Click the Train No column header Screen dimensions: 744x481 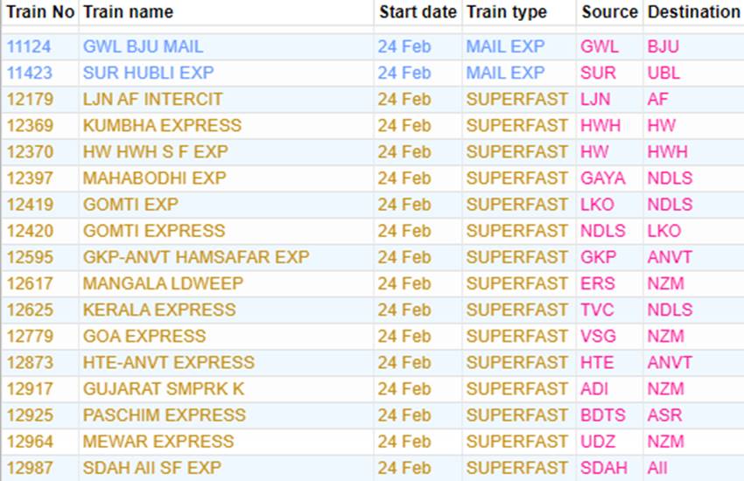coord(40,12)
